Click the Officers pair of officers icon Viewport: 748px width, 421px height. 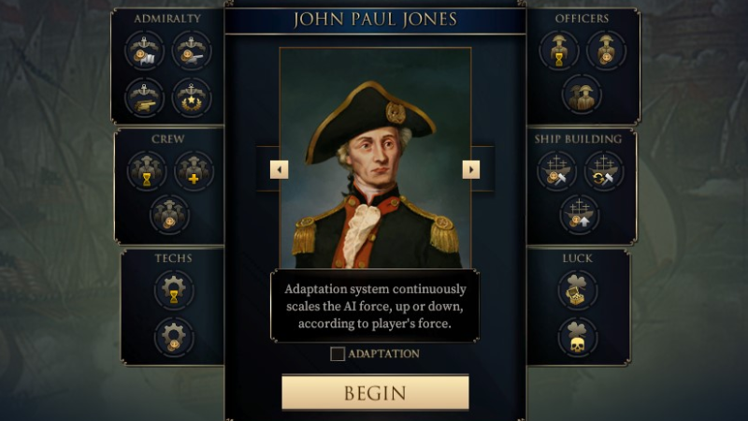tap(582, 94)
